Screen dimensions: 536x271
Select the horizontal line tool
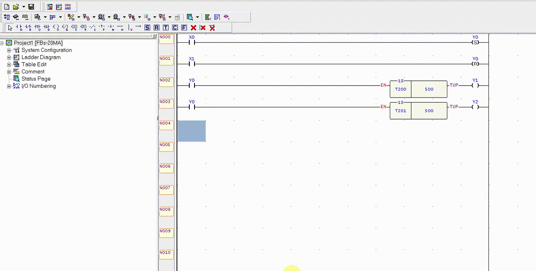[120, 28]
